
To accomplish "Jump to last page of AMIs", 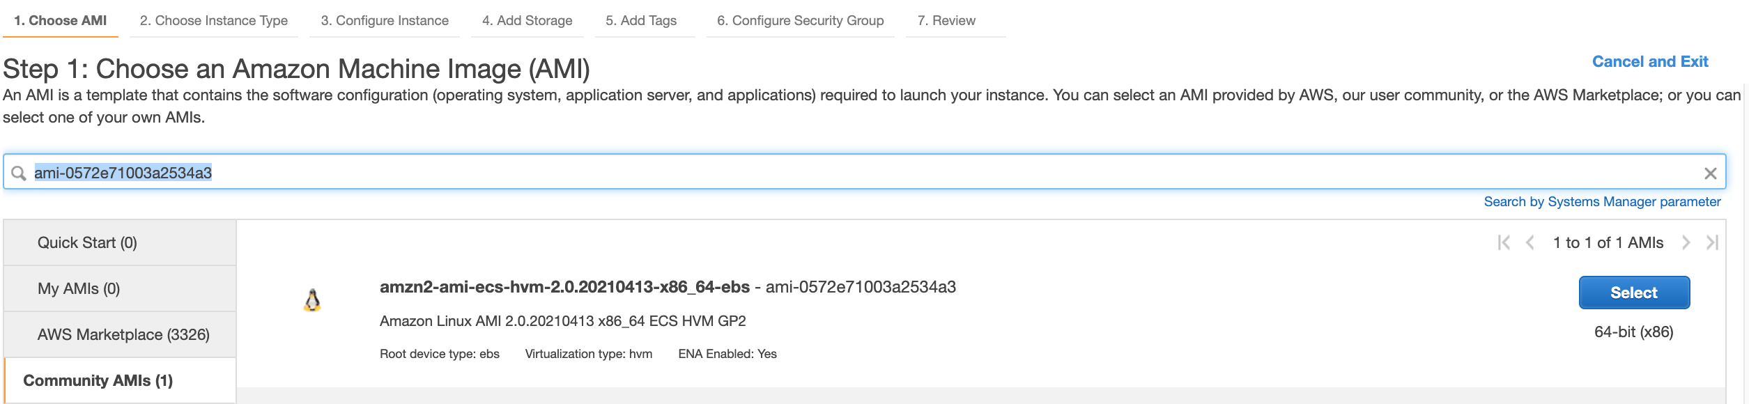I will [x=1712, y=242].
